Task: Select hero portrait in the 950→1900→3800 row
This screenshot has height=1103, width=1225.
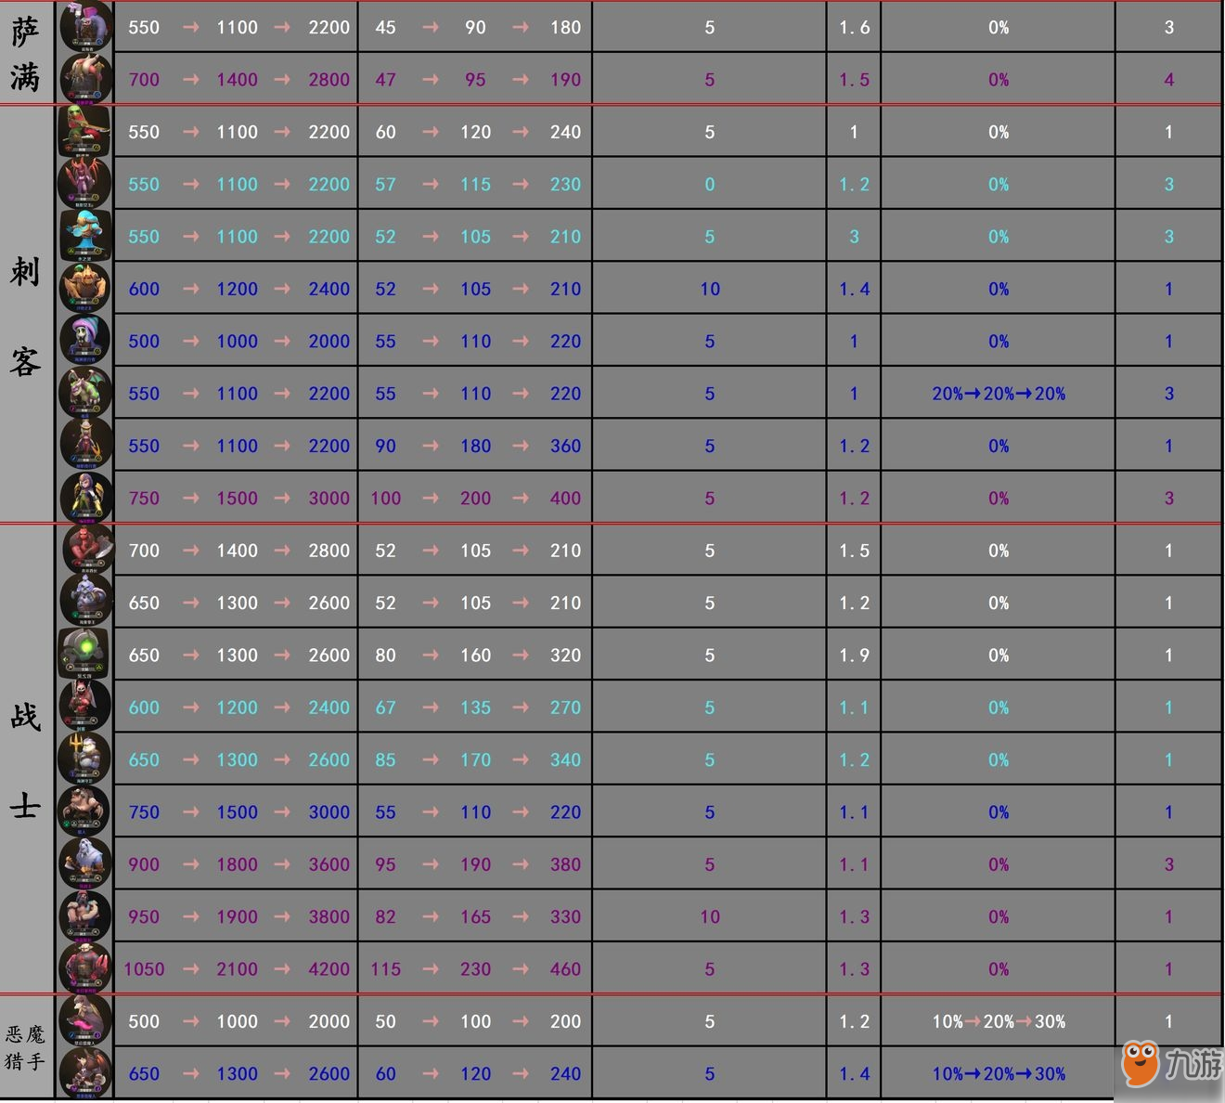Action: (86, 915)
